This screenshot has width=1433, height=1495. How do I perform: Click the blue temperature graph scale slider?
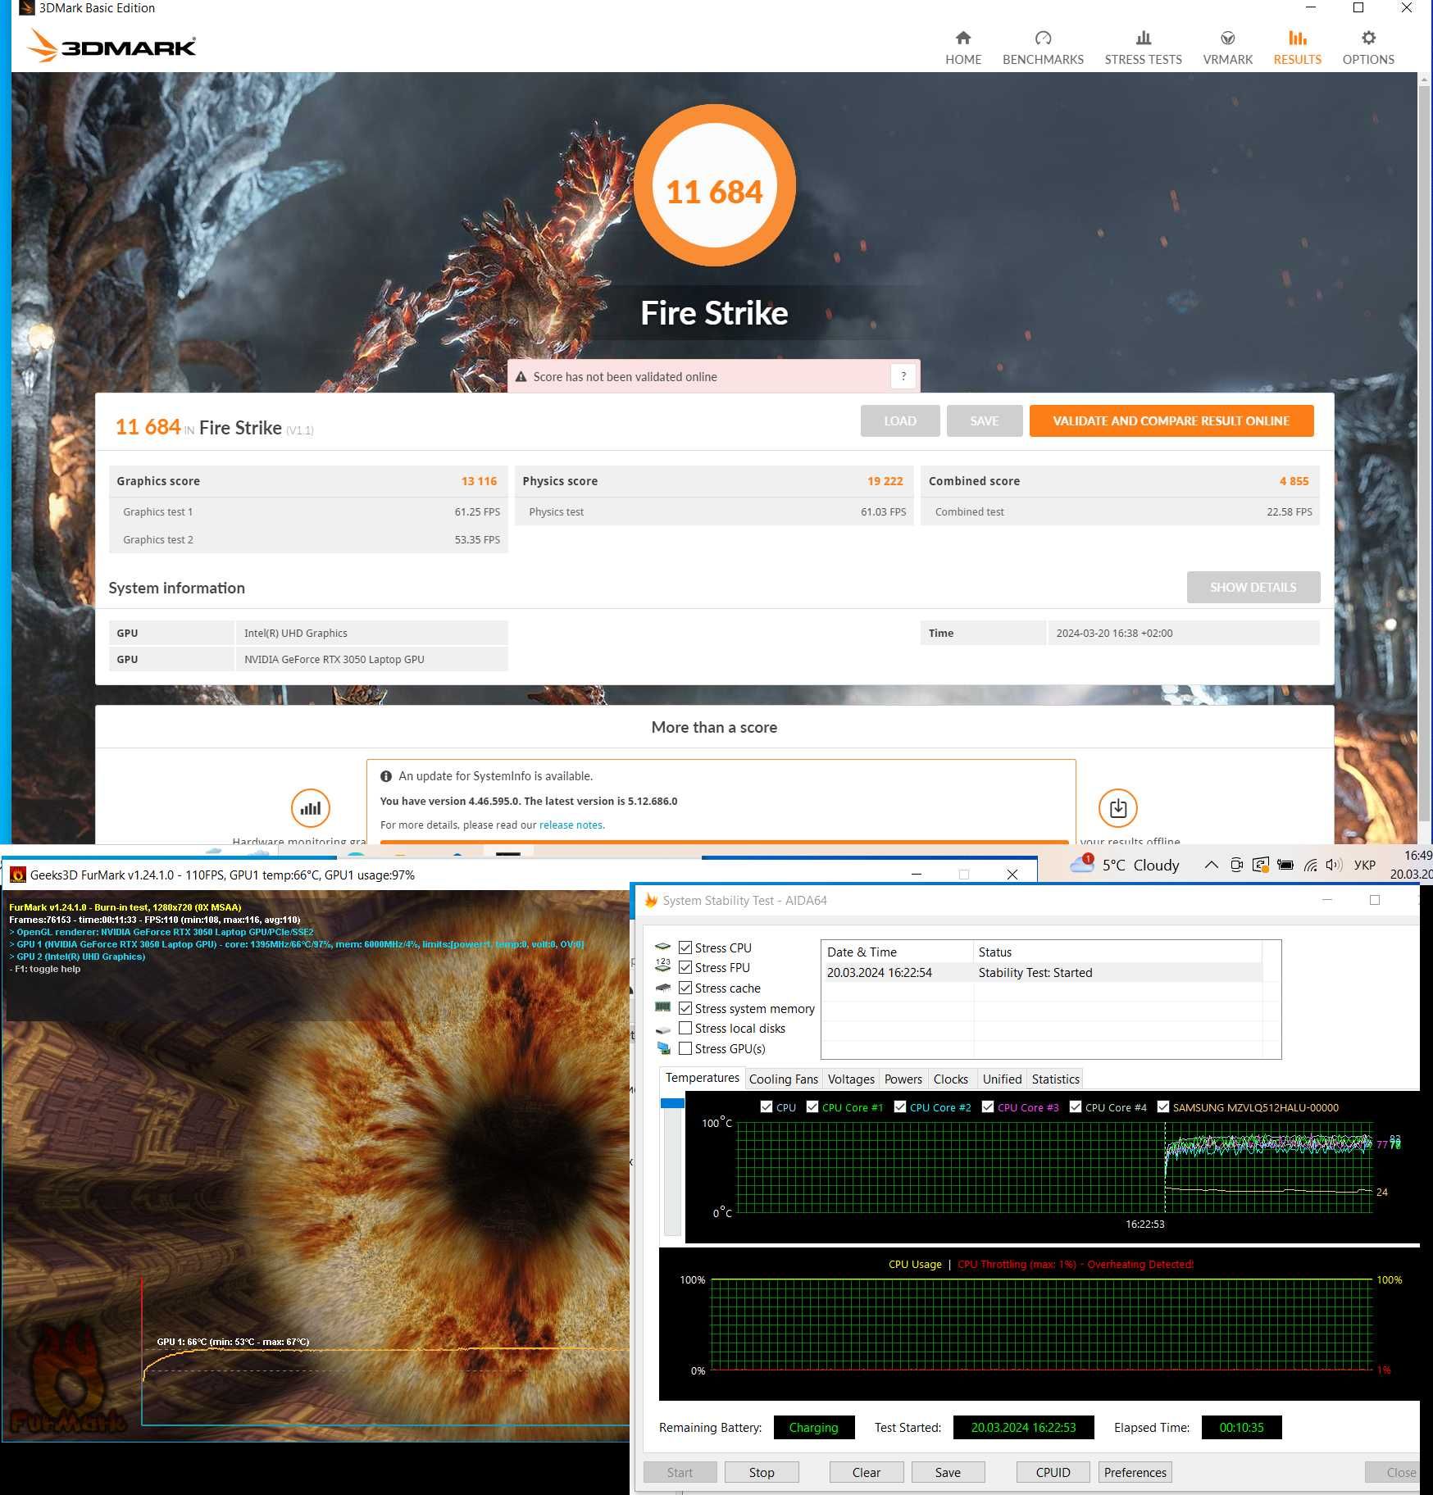(x=671, y=1103)
